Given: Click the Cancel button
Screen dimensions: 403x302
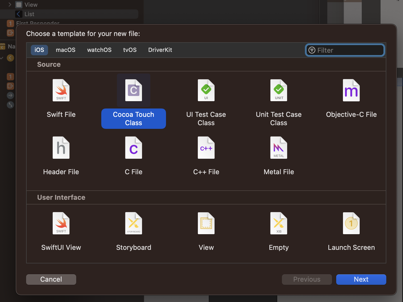Looking at the screenshot, I should coord(51,279).
